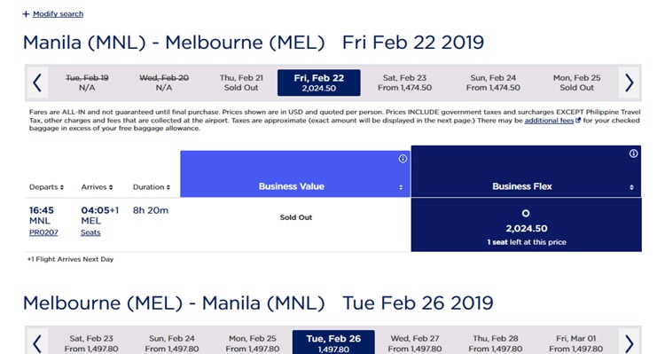Click the Business Flex info icon
Viewport: 665px width, 354px height.
point(633,153)
